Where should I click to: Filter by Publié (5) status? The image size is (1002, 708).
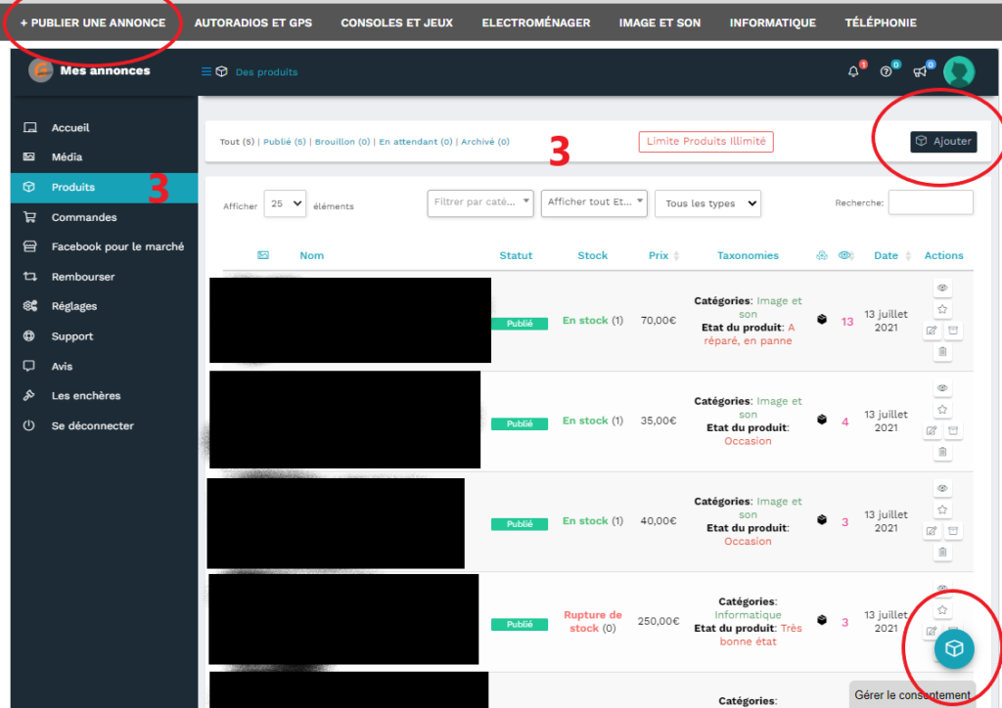click(x=285, y=142)
